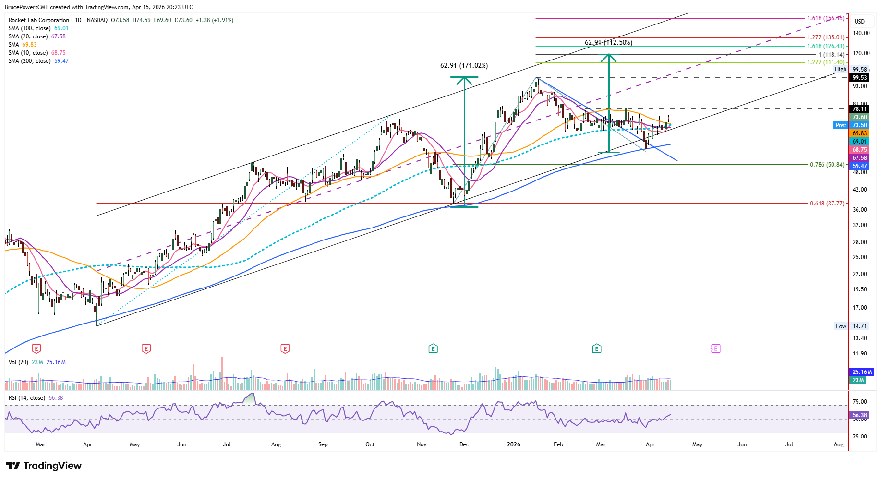The height and width of the screenshot is (480, 881).
Task: Click the 25.16M volume axis label
Action: pyautogui.click(x=862, y=372)
